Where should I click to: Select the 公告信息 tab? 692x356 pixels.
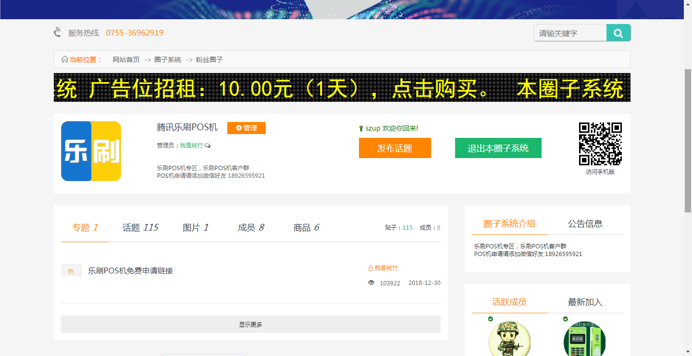[585, 224]
